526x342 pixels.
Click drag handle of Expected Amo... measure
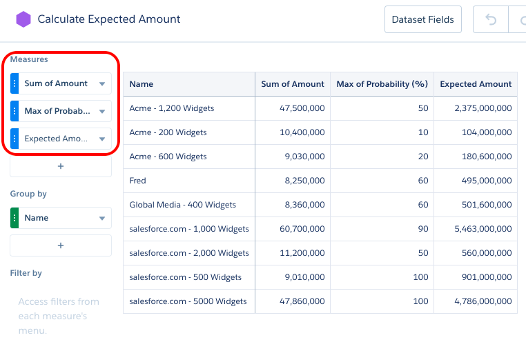point(14,139)
